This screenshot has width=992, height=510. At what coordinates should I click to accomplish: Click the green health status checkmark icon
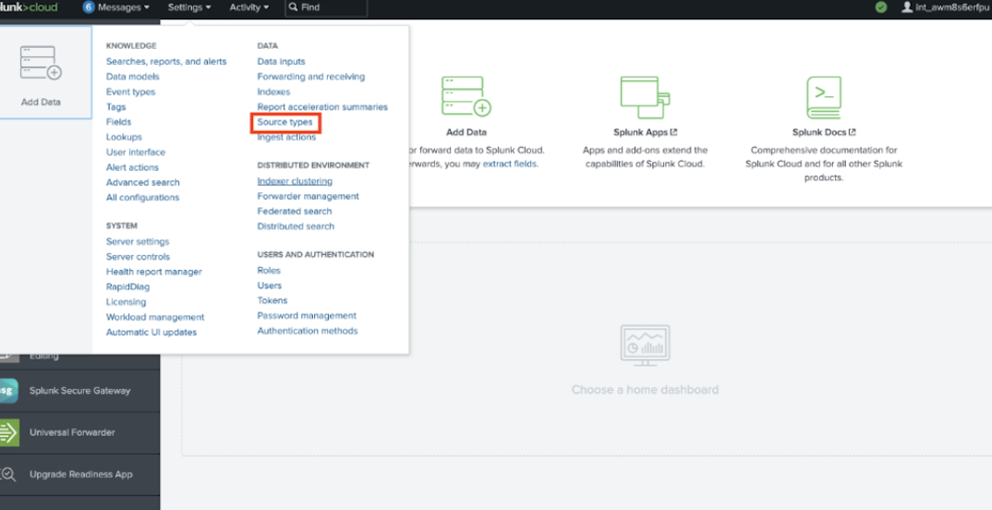(881, 7)
